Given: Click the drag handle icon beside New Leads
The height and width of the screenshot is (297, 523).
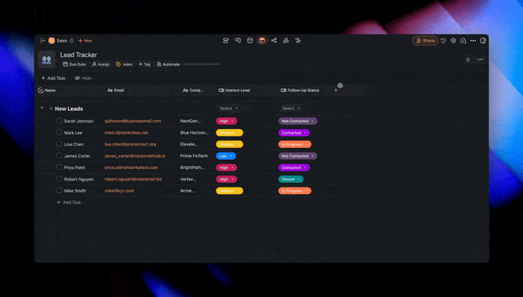Looking at the screenshot, I should 51,109.
